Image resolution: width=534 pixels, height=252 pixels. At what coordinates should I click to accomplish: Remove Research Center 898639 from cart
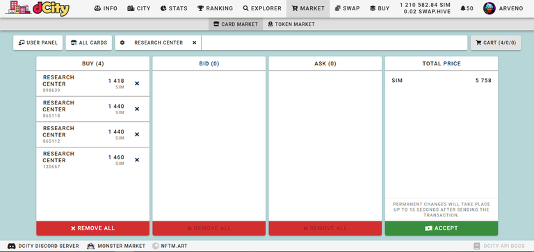(x=137, y=84)
